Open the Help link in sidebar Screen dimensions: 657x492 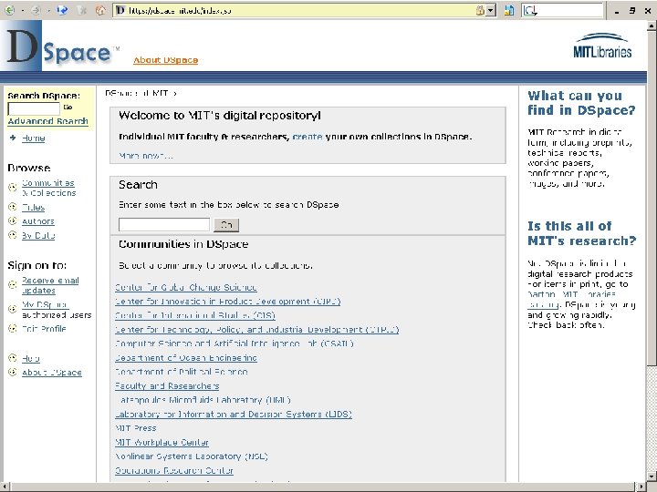point(31,359)
